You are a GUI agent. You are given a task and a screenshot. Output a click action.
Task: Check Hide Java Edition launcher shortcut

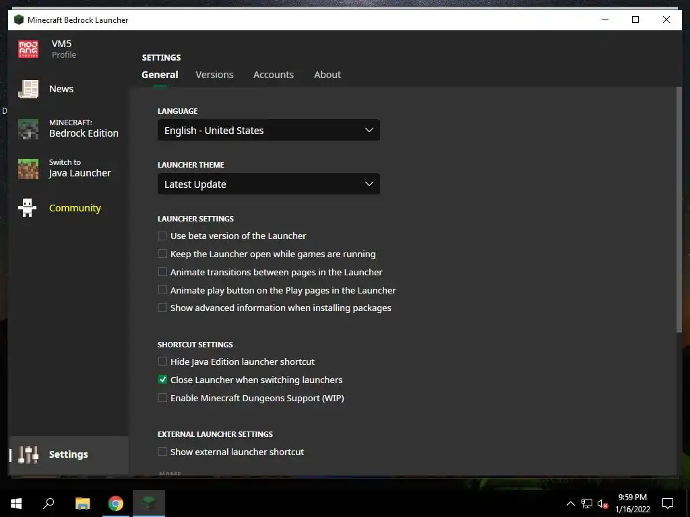click(162, 361)
